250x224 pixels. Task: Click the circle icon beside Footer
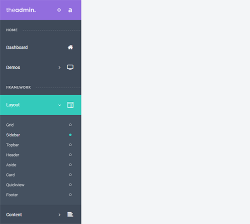(70, 195)
